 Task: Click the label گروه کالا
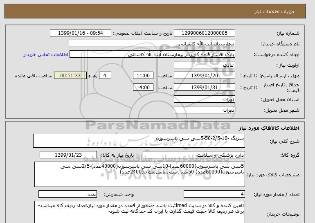click(290, 155)
